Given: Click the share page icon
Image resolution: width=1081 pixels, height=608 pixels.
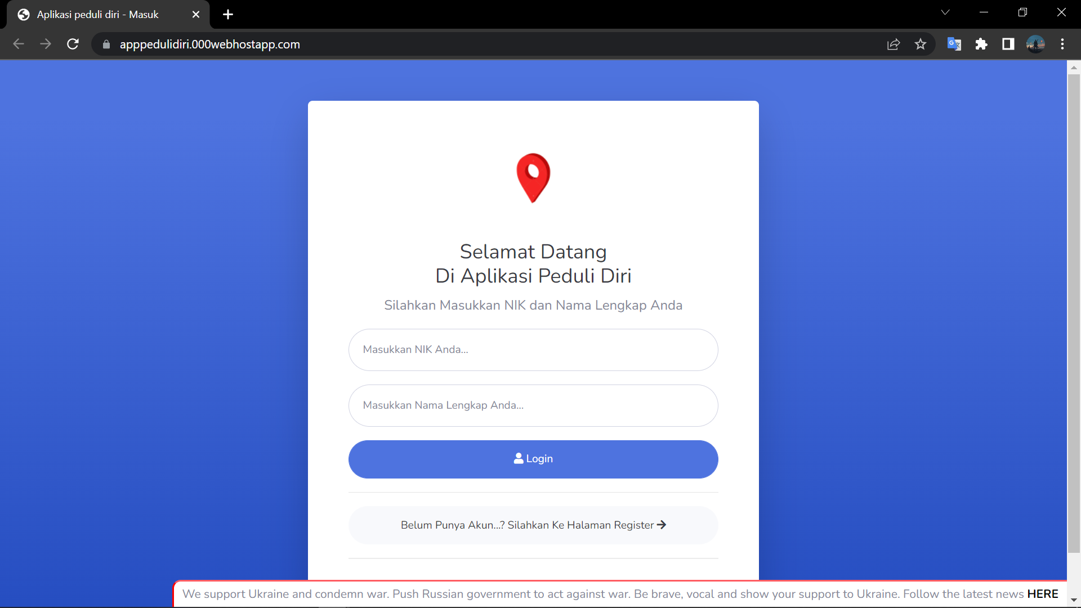Looking at the screenshot, I should coord(894,44).
